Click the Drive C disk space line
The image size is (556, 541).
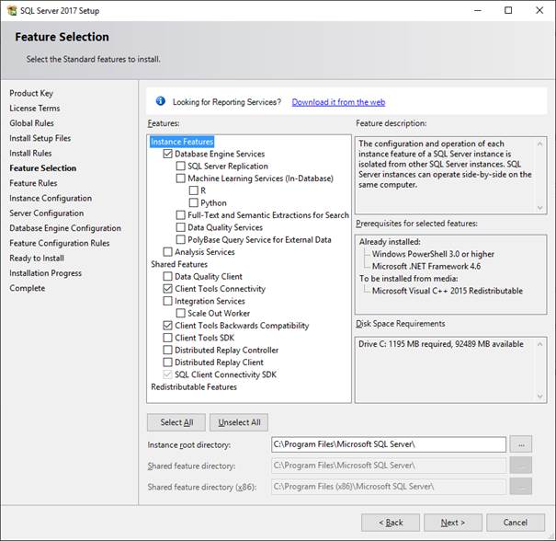coord(441,344)
